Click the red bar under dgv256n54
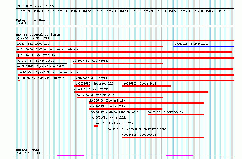Viewport: 242px width, 159px height. click(147, 103)
